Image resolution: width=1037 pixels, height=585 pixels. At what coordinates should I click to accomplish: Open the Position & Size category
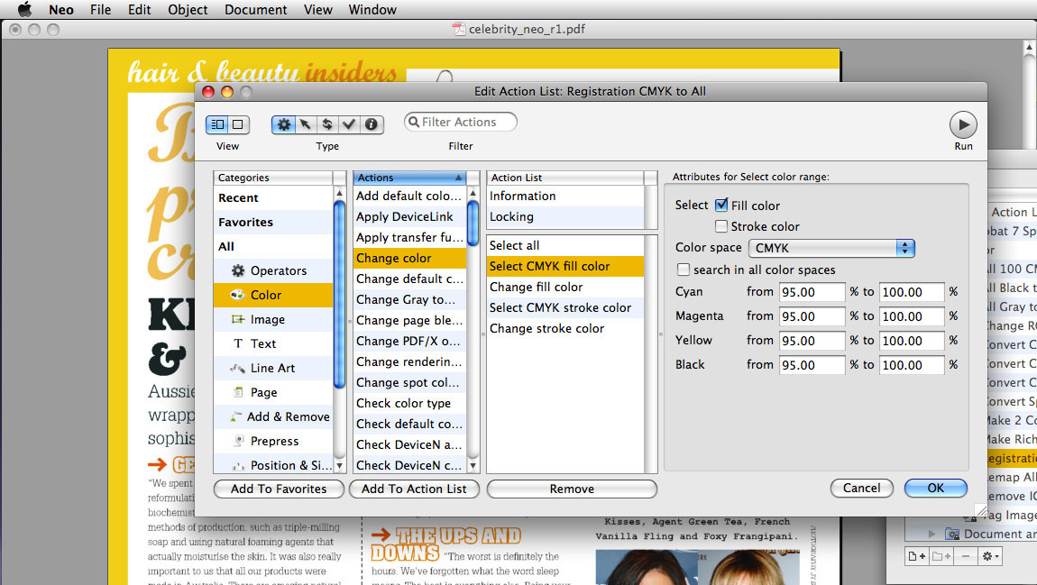(x=272, y=465)
